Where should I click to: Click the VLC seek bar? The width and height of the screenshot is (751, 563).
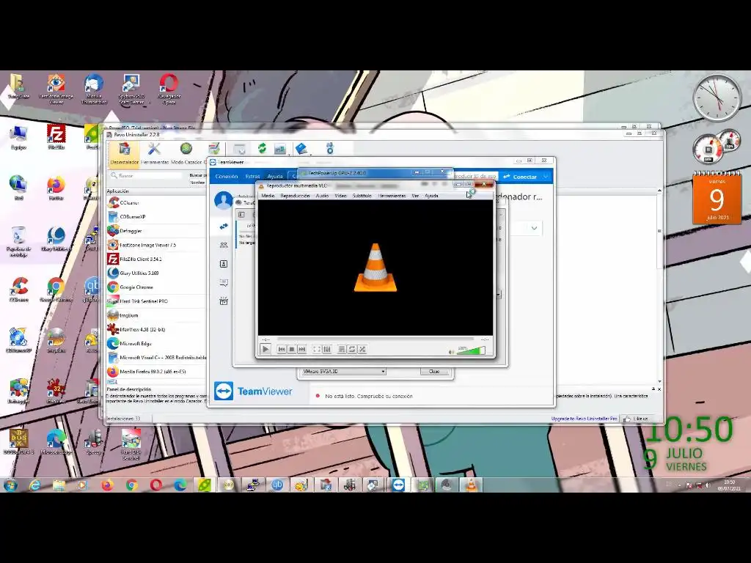pos(375,339)
